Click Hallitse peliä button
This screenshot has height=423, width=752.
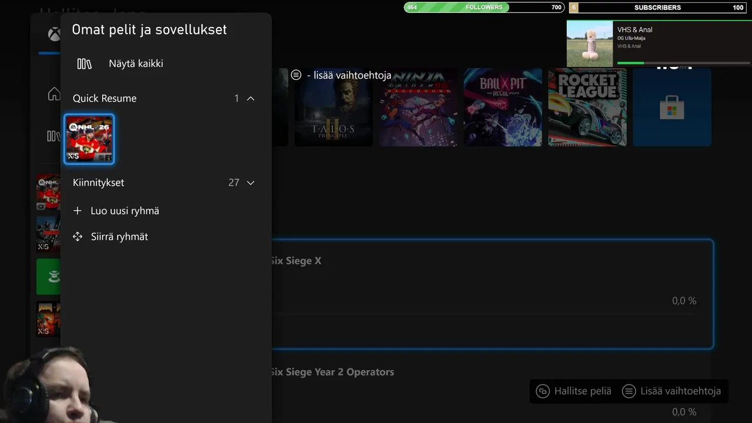pos(574,391)
